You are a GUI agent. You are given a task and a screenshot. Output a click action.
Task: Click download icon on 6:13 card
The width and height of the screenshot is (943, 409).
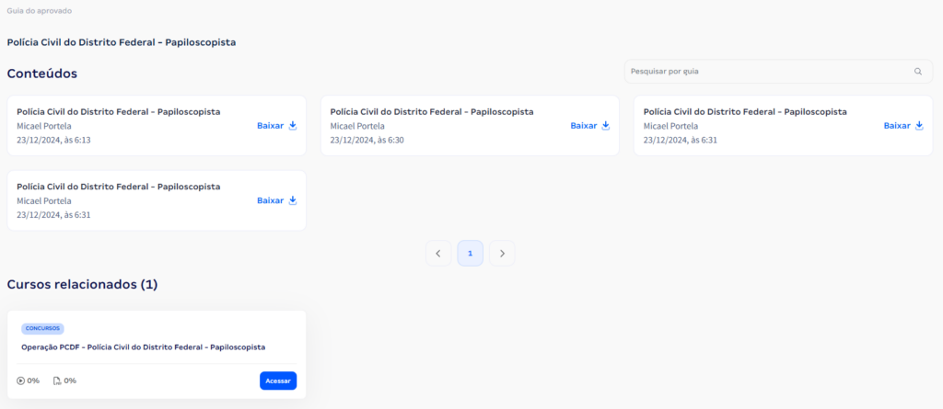point(293,126)
